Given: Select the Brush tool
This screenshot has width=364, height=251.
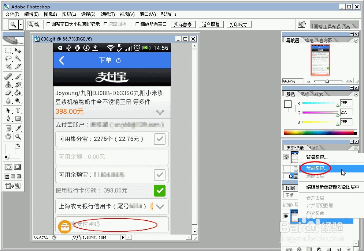Looking at the screenshot, I should (18, 76).
